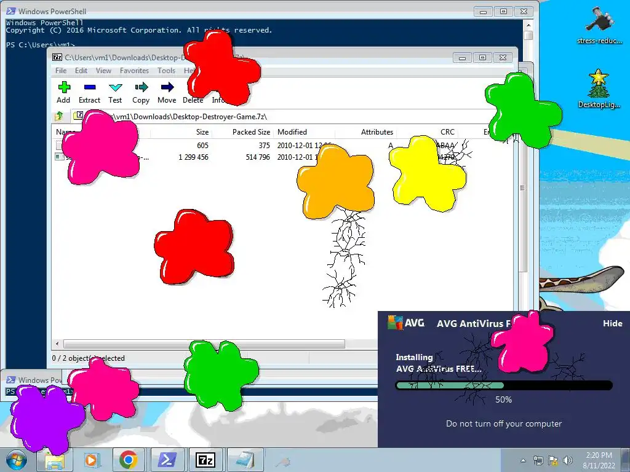This screenshot has width=630, height=472.
Task: Go up one folder level in 7-Zip
Action: tap(59, 116)
